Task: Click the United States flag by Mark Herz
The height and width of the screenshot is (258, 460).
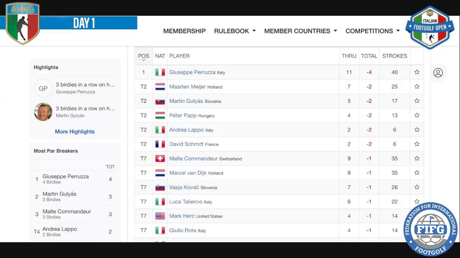Action: (160, 216)
